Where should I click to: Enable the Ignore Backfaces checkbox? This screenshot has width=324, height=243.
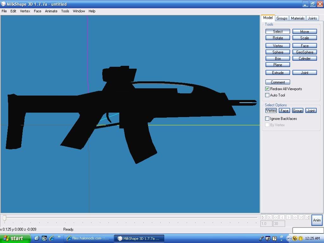(x=267, y=119)
